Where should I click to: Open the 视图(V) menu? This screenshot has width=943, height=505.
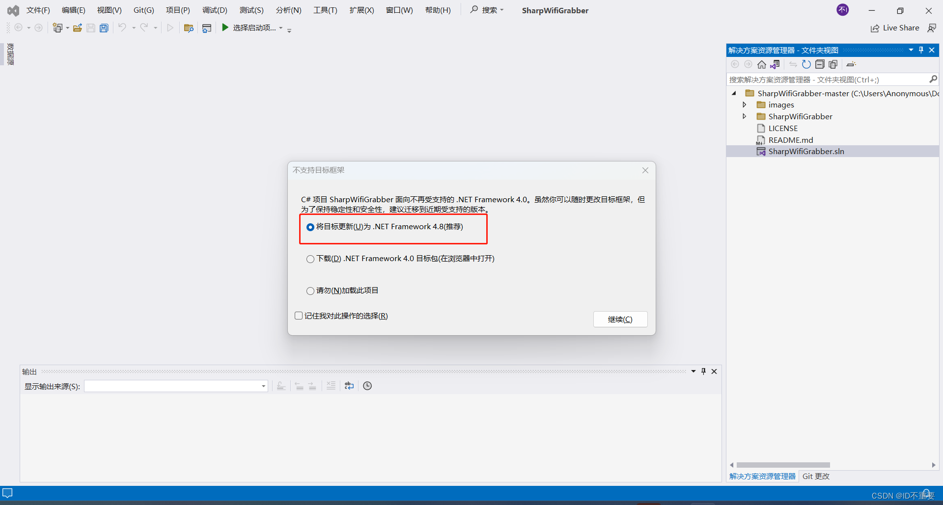(109, 10)
